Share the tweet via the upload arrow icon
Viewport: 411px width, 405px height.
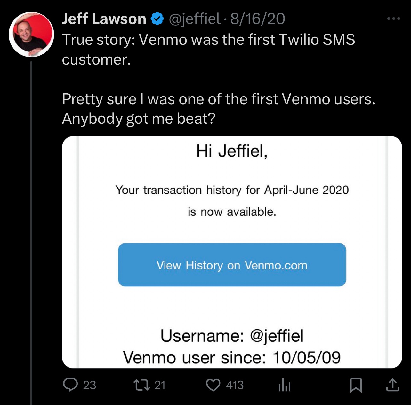point(392,385)
